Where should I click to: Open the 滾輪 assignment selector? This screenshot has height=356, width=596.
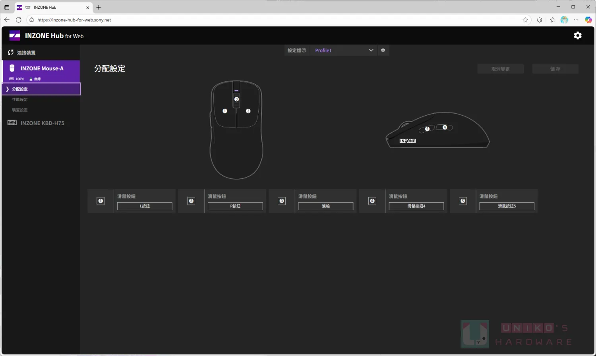[326, 206]
